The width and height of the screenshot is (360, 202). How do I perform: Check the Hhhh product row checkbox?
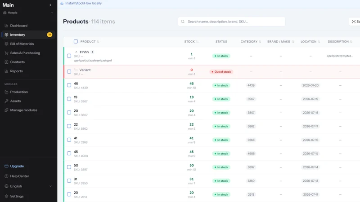click(69, 56)
